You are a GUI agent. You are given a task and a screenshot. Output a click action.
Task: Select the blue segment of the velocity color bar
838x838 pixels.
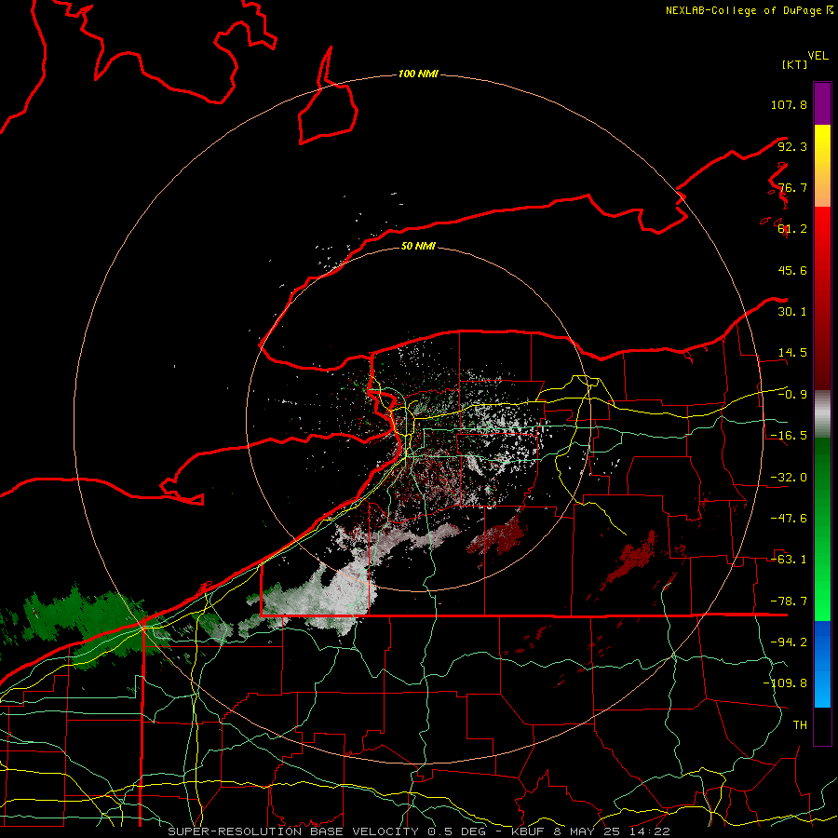coord(822,664)
